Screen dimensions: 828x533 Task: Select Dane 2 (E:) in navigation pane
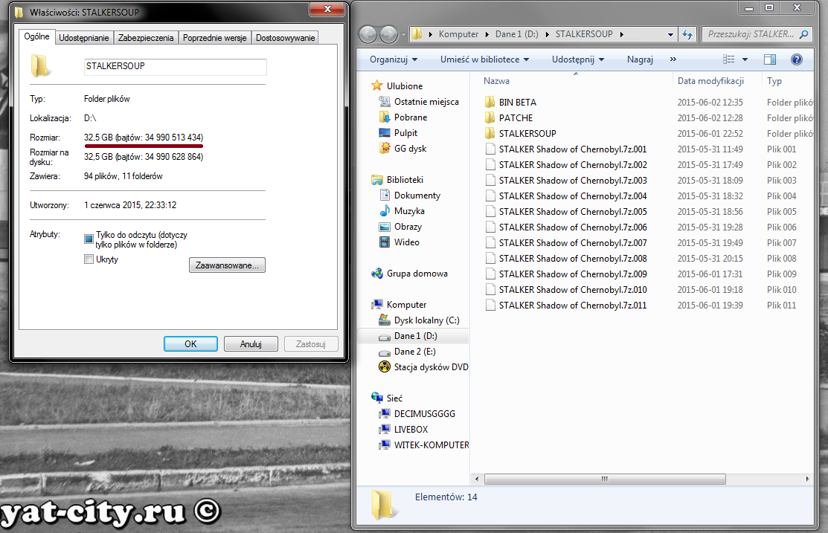pos(414,352)
